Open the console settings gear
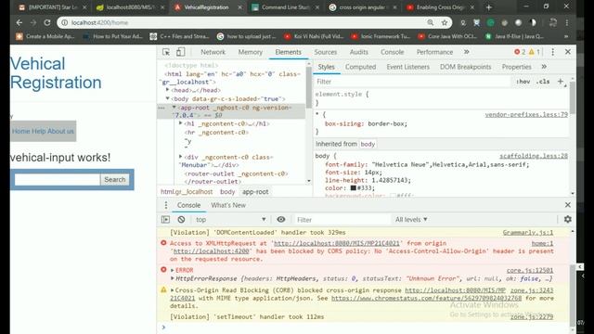 click(567, 219)
